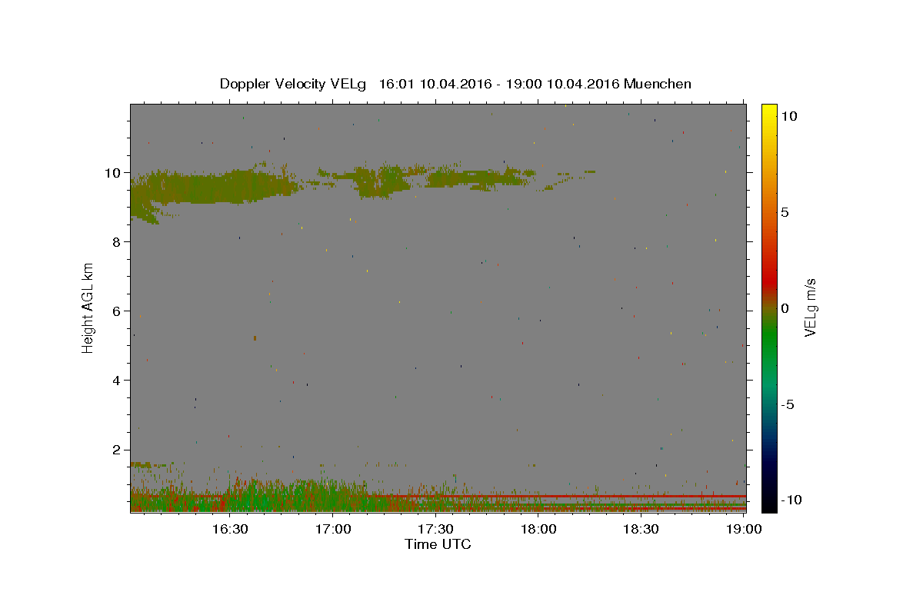Click the colorbar value 5 label
The height and width of the screenshot is (615, 923).
(785, 211)
